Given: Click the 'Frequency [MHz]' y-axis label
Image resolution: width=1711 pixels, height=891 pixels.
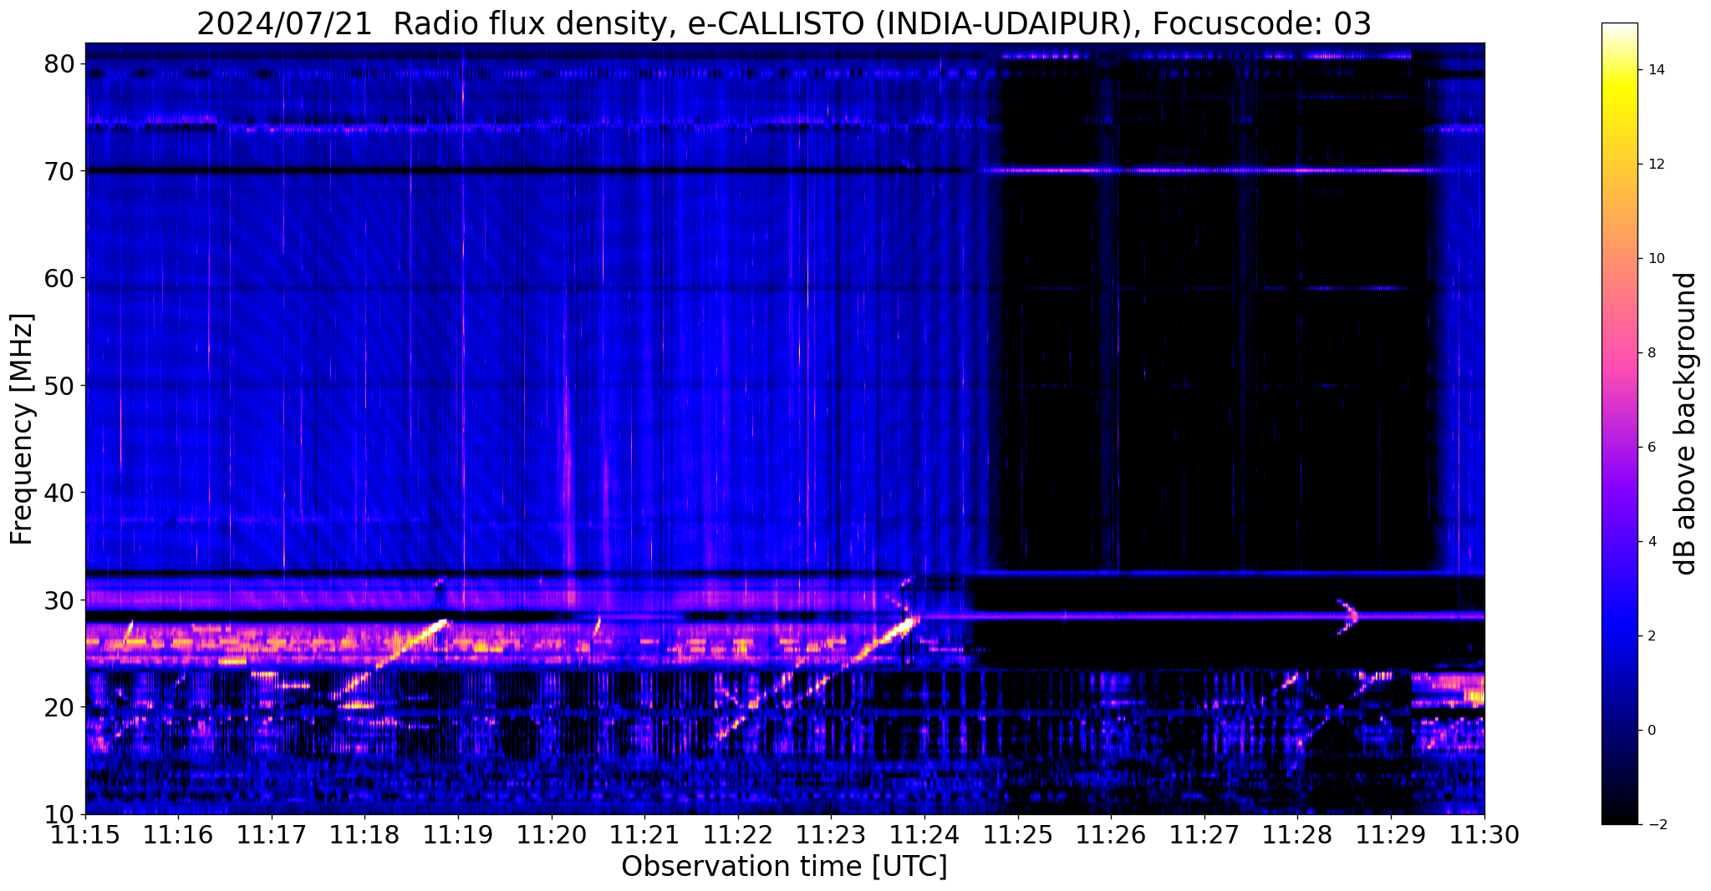Looking at the screenshot, I should (x=22, y=429).
